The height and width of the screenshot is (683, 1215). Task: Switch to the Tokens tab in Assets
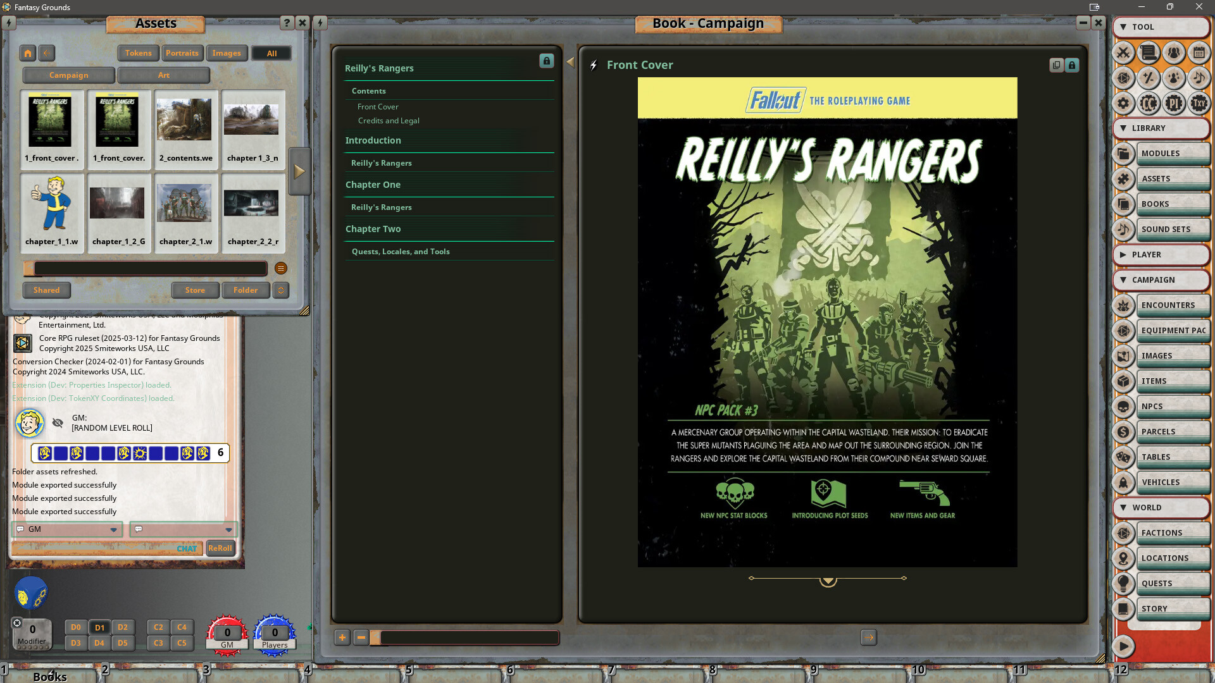138,53
